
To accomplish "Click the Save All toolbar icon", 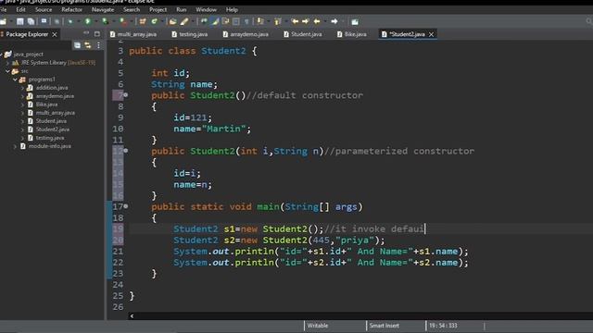I will [x=31, y=21].
